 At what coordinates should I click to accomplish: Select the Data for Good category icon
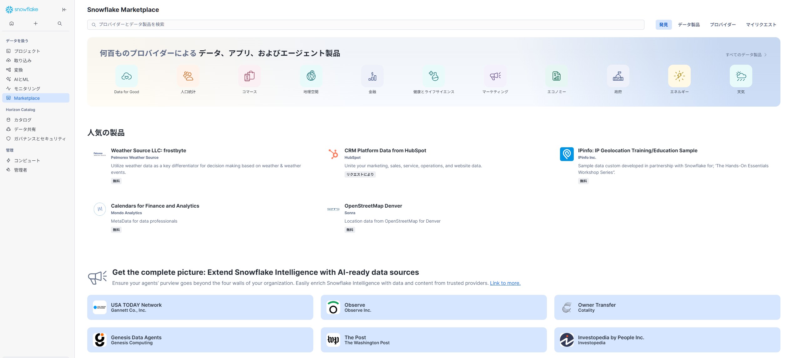coord(126,76)
